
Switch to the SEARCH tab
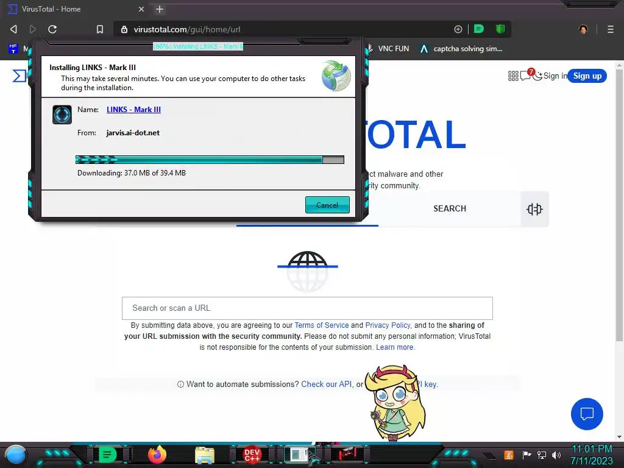pos(449,208)
